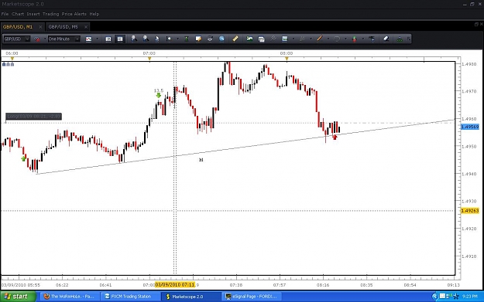Click the small blue icons in the chart's top-left corner
The image size is (484, 302).
click(x=8, y=64)
